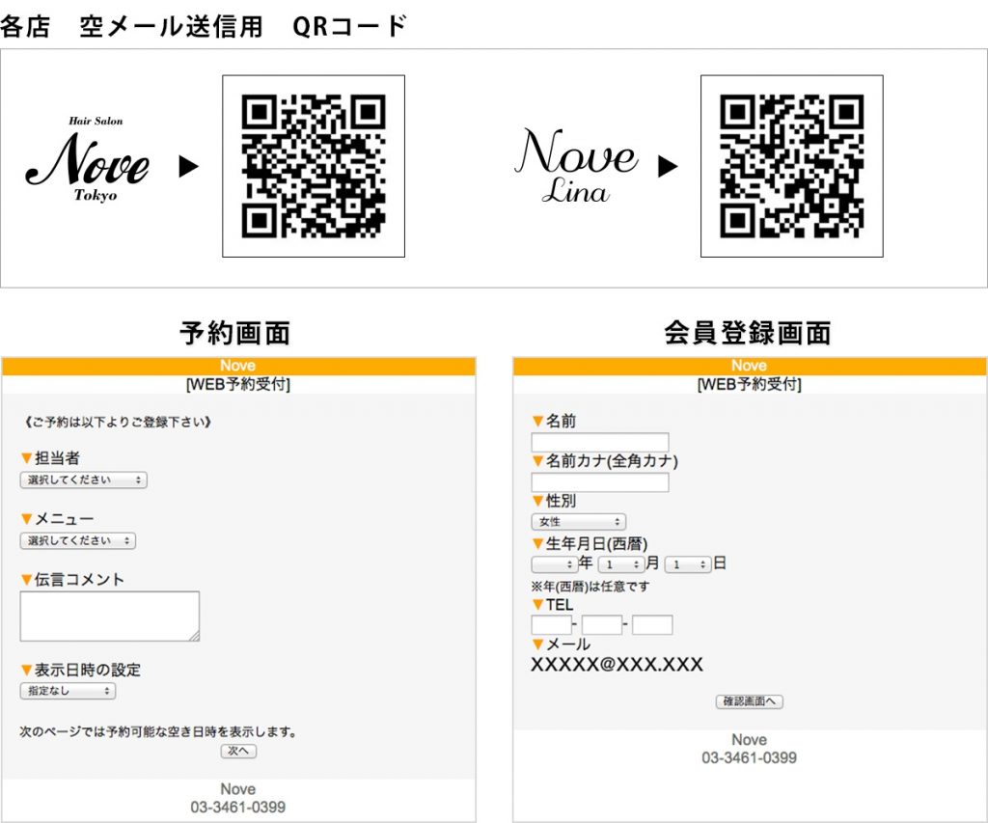Click the Nove Tokyo QR code
The height and width of the screenshot is (823, 988).
[x=314, y=166]
